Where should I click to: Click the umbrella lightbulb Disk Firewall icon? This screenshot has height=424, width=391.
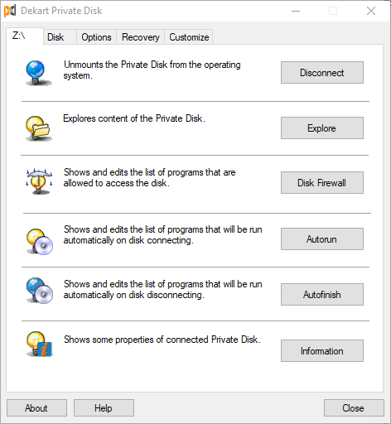(x=39, y=181)
